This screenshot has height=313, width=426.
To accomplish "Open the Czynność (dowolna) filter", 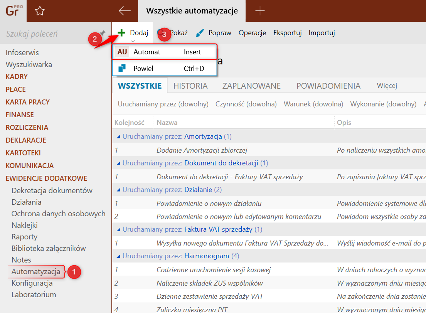I will click(x=246, y=104).
